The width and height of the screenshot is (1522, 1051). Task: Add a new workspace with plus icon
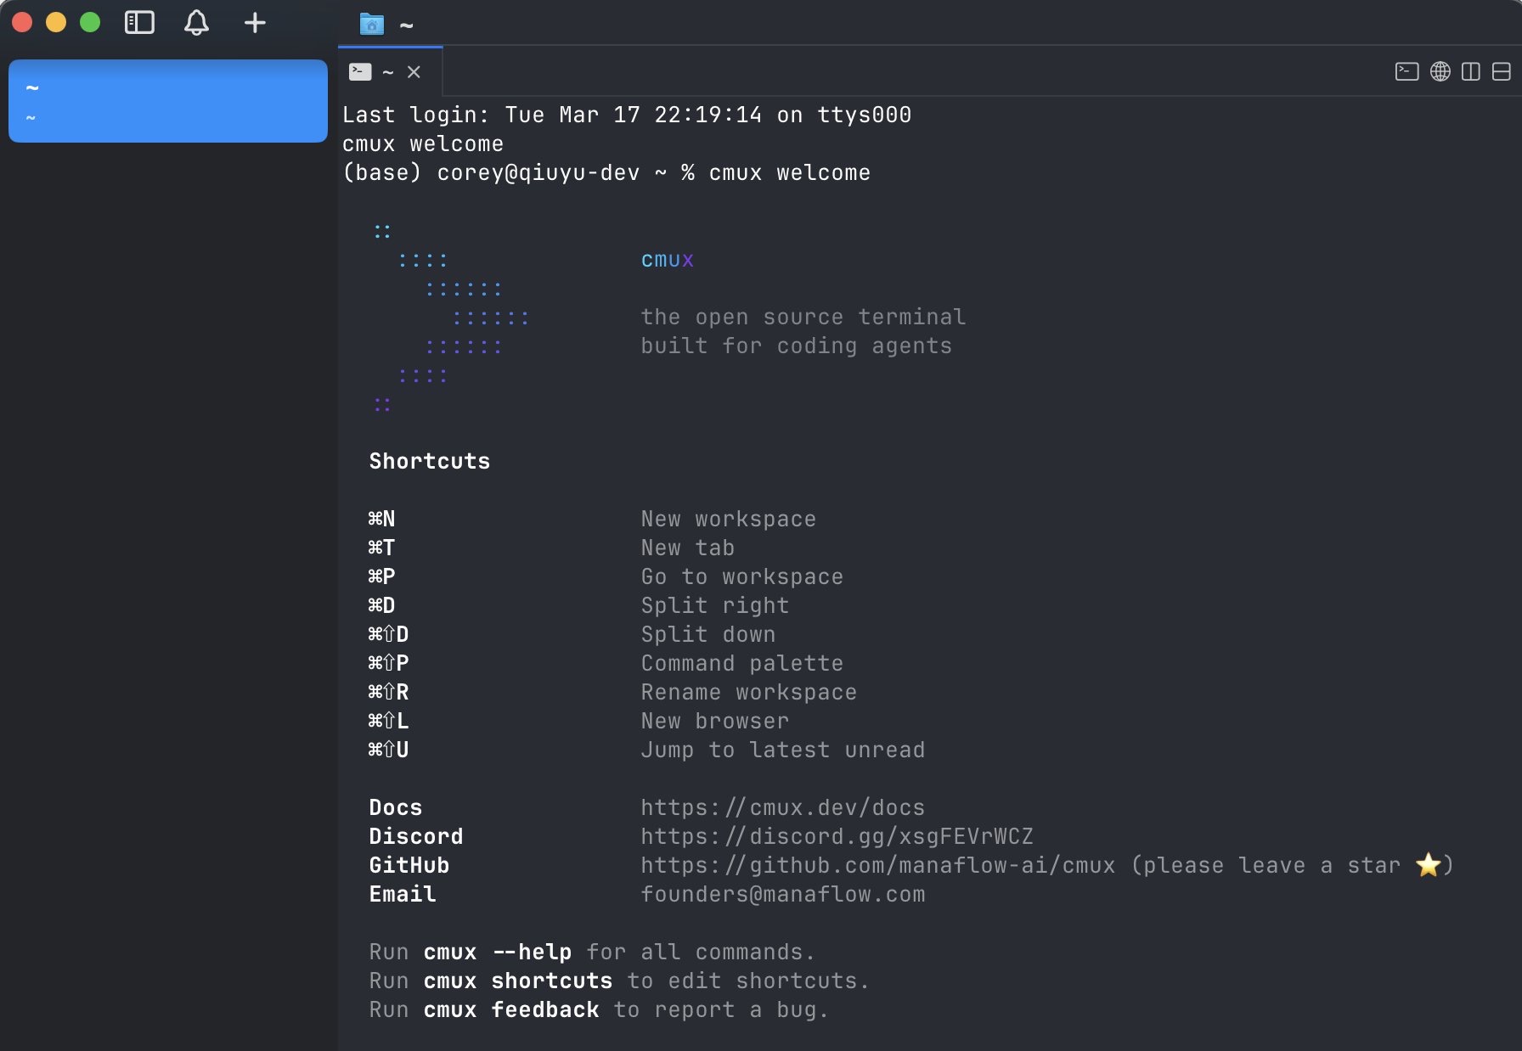click(x=255, y=23)
